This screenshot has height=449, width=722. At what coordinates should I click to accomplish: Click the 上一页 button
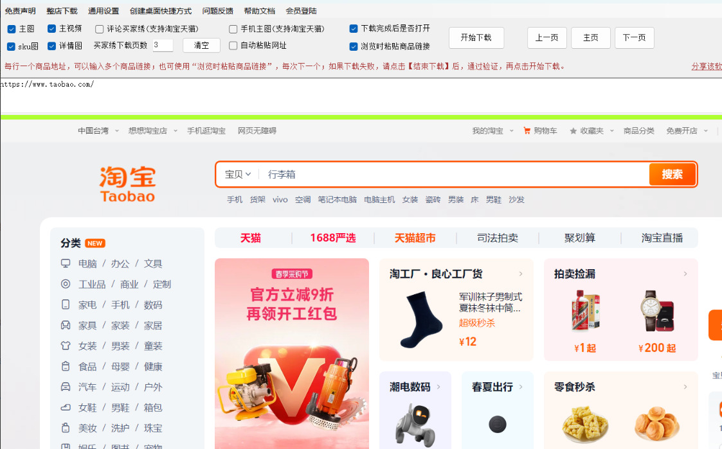click(x=547, y=38)
